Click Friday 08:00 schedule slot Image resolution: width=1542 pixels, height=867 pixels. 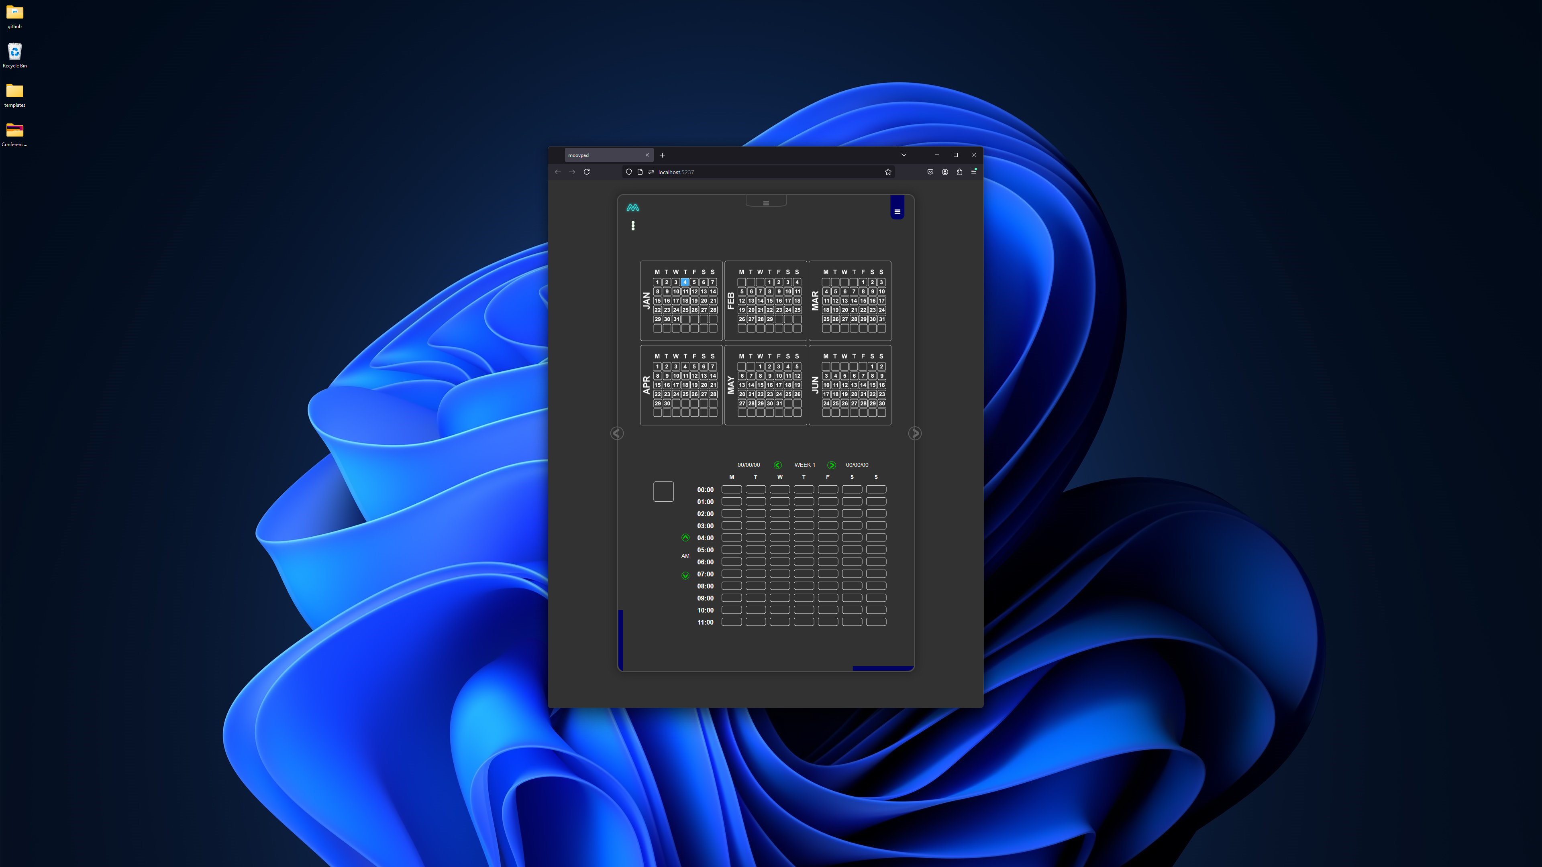pyautogui.click(x=828, y=586)
